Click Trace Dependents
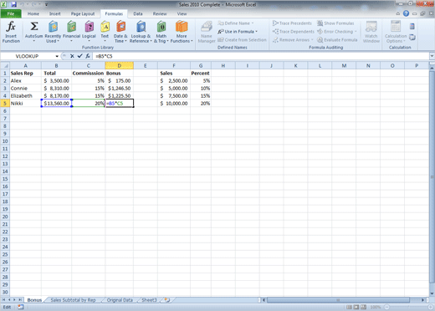The height and width of the screenshot is (311, 435). click(294, 32)
